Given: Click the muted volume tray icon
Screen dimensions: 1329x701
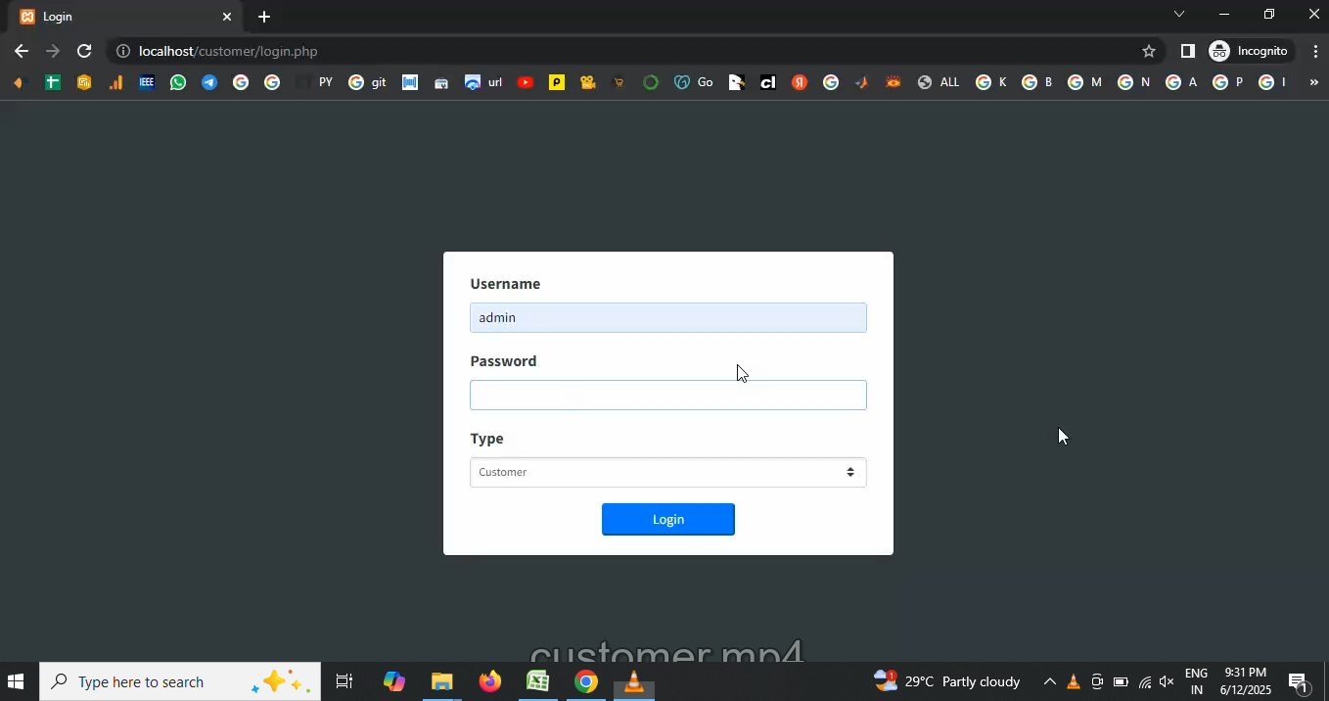Looking at the screenshot, I should (1167, 681).
